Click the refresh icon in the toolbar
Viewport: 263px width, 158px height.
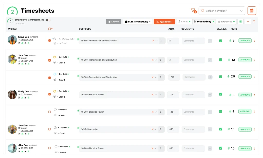pyautogui.click(x=254, y=21)
